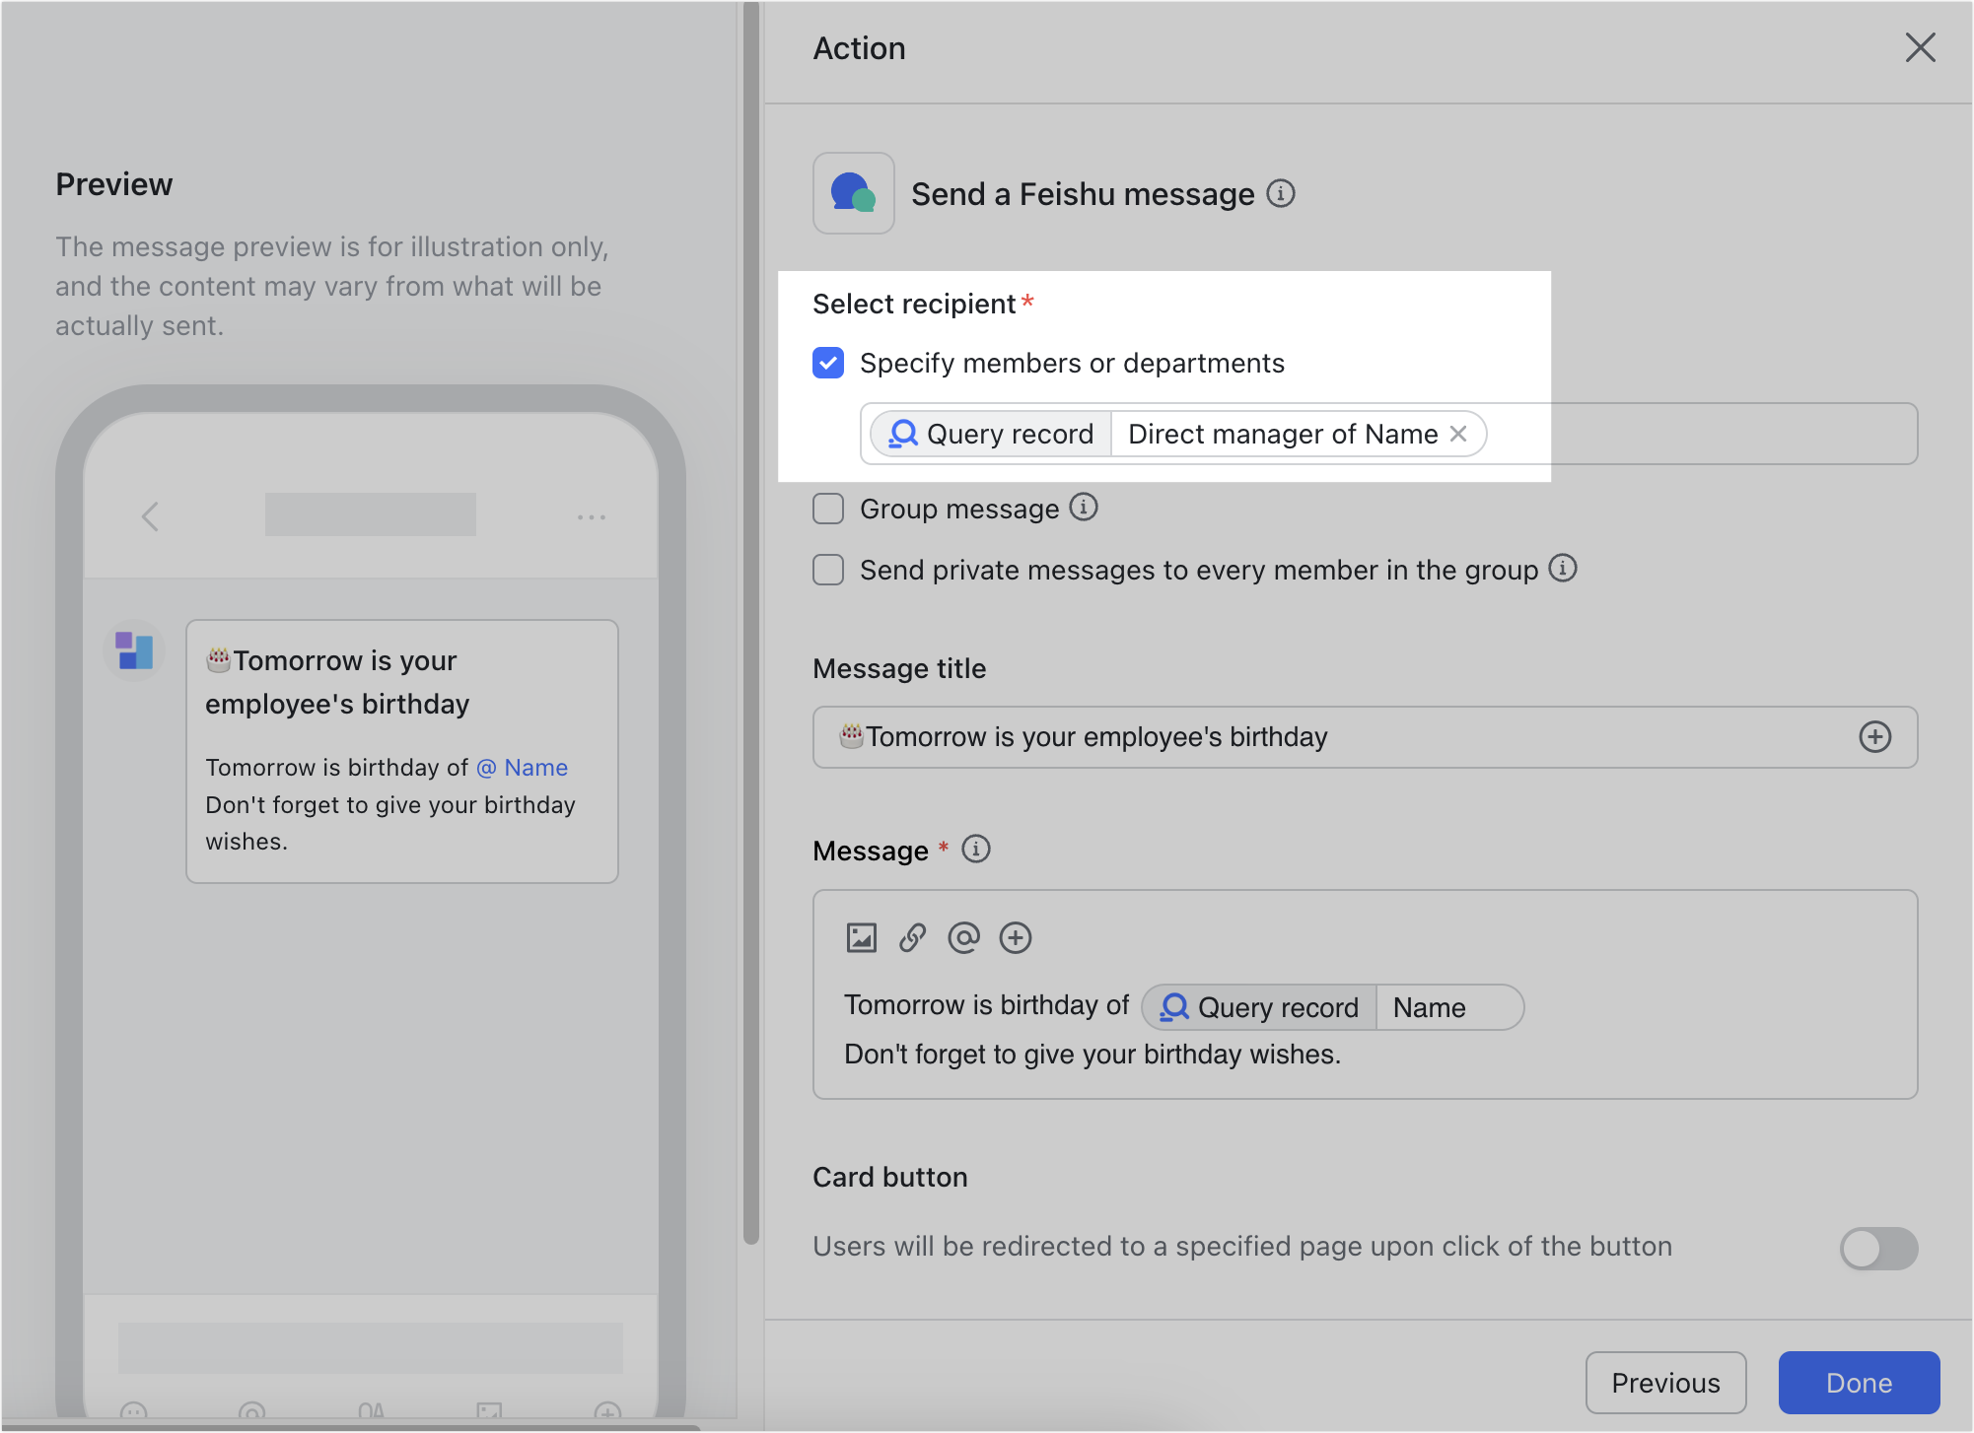Insert a link into the message
The image size is (1974, 1433).
click(912, 937)
